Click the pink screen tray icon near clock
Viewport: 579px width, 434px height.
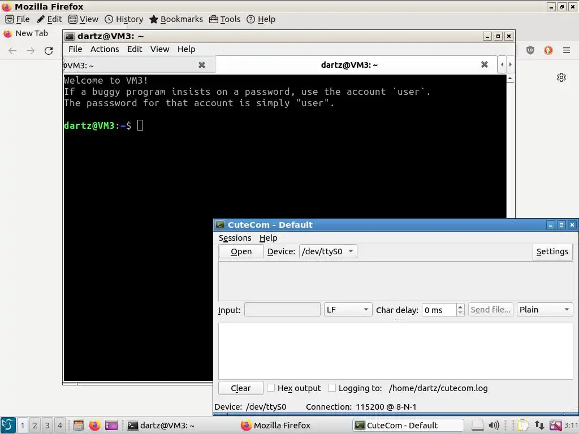click(555, 426)
